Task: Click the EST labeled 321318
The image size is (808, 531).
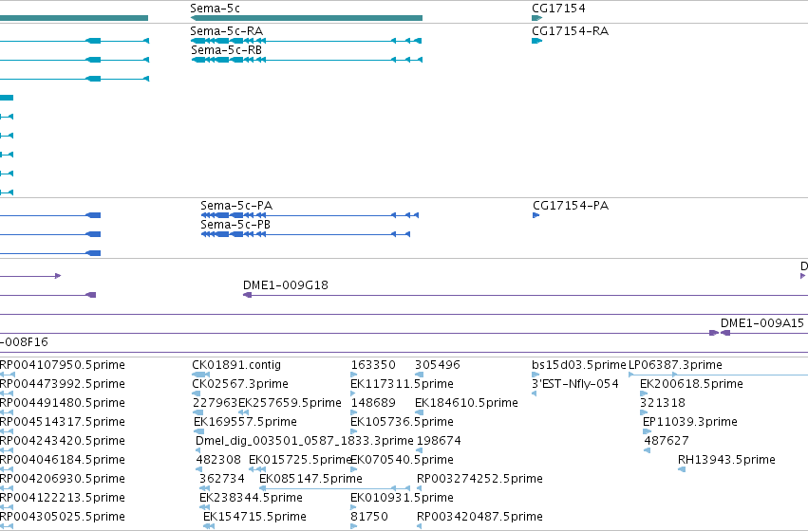Action: pyautogui.click(x=663, y=403)
